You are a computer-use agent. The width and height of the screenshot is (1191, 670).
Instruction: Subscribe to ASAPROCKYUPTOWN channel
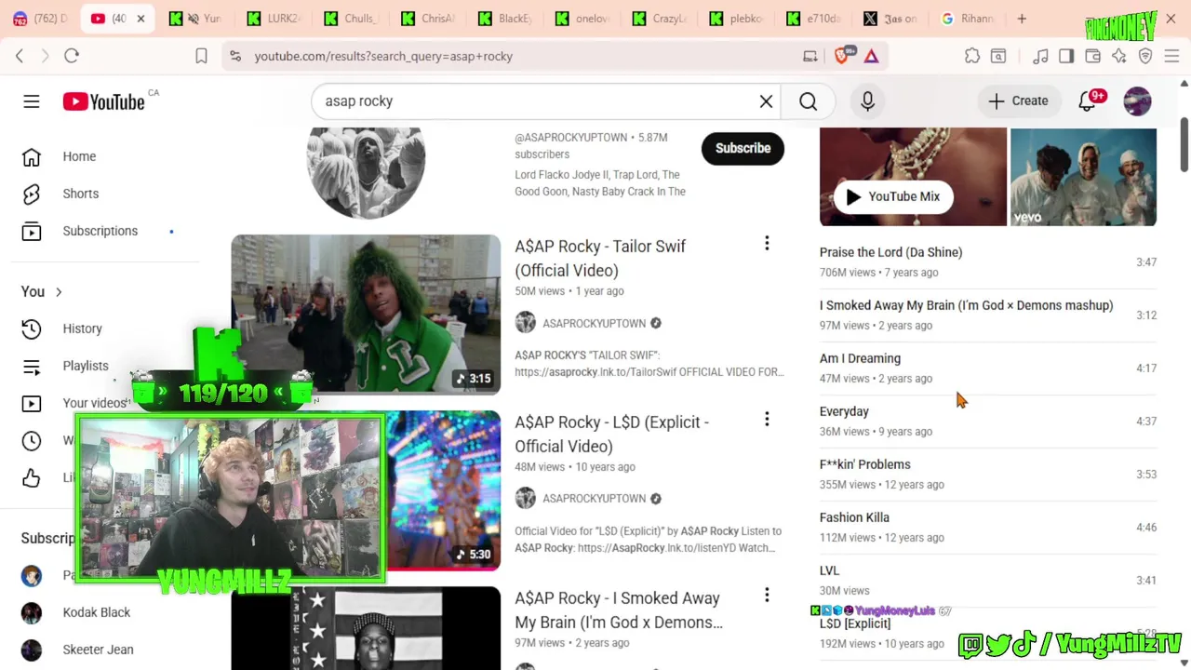(743, 148)
